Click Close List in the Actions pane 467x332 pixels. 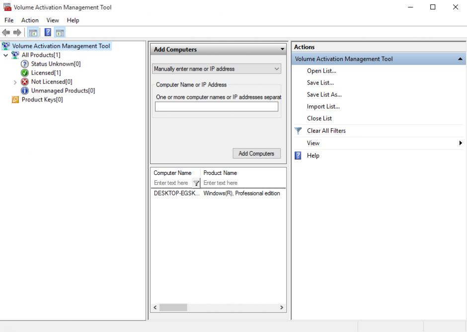[x=319, y=118]
